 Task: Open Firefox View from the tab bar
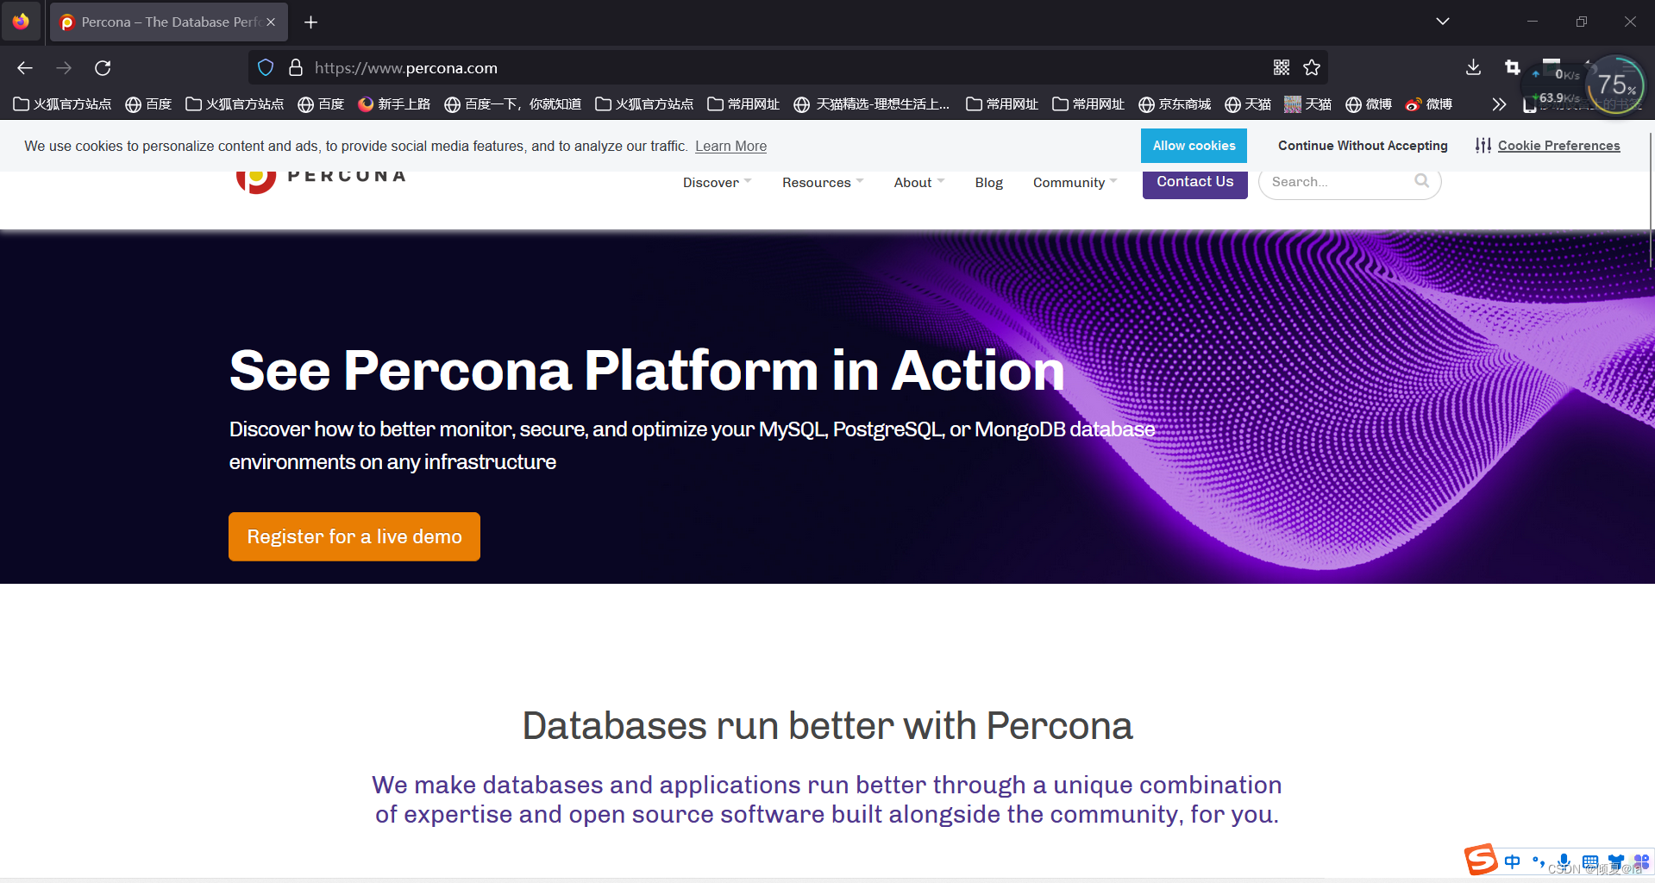tap(21, 22)
